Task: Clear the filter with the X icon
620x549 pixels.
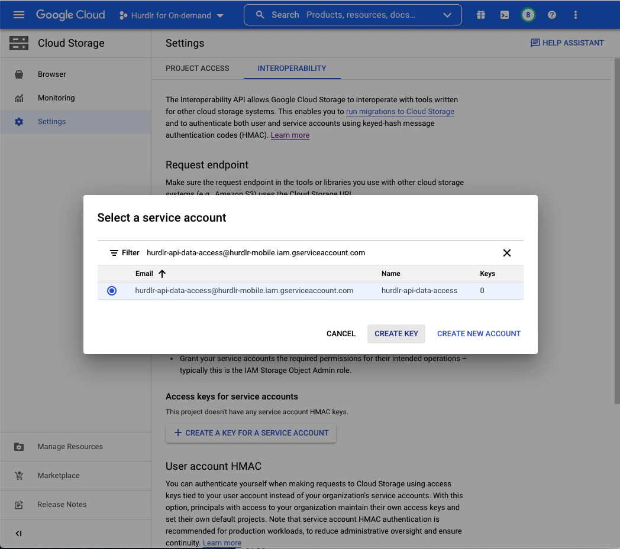Action: point(506,253)
